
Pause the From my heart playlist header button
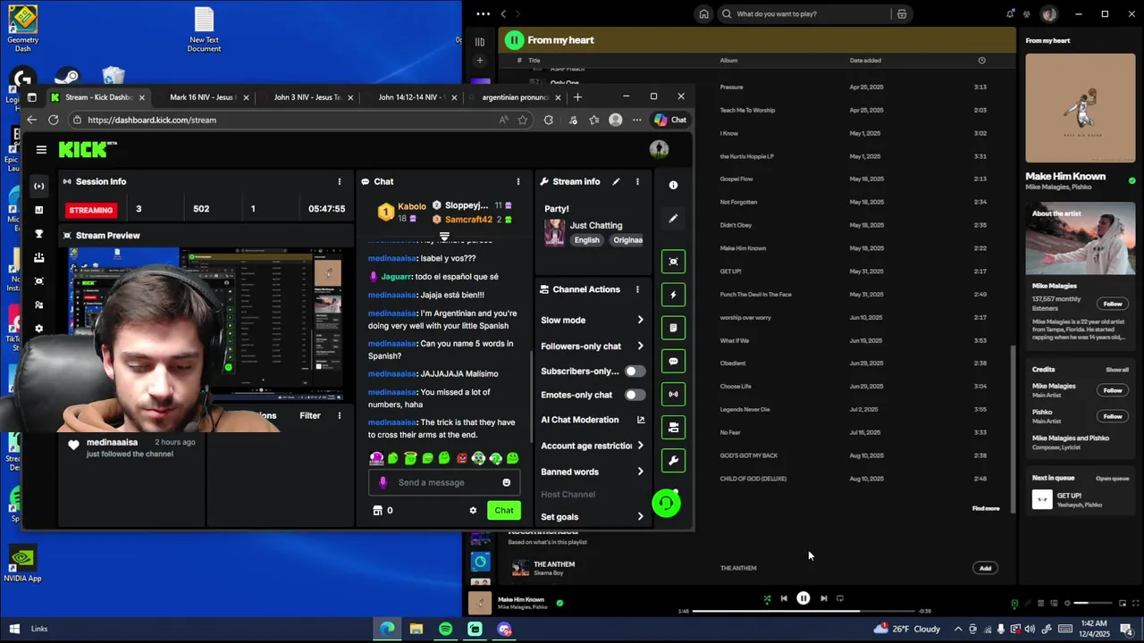click(x=514, y=39)
